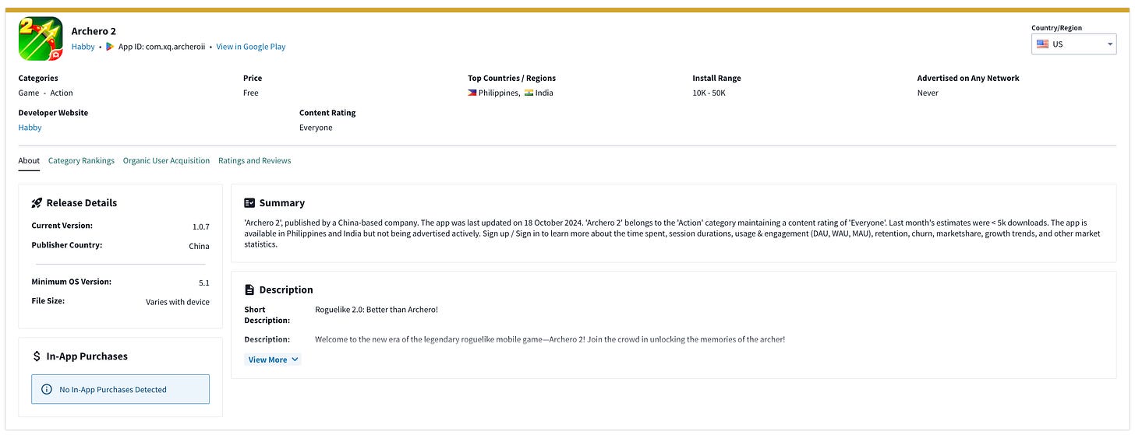
Task: Click the No In-App Purchases Detected notice
Action: click(121, 389)
